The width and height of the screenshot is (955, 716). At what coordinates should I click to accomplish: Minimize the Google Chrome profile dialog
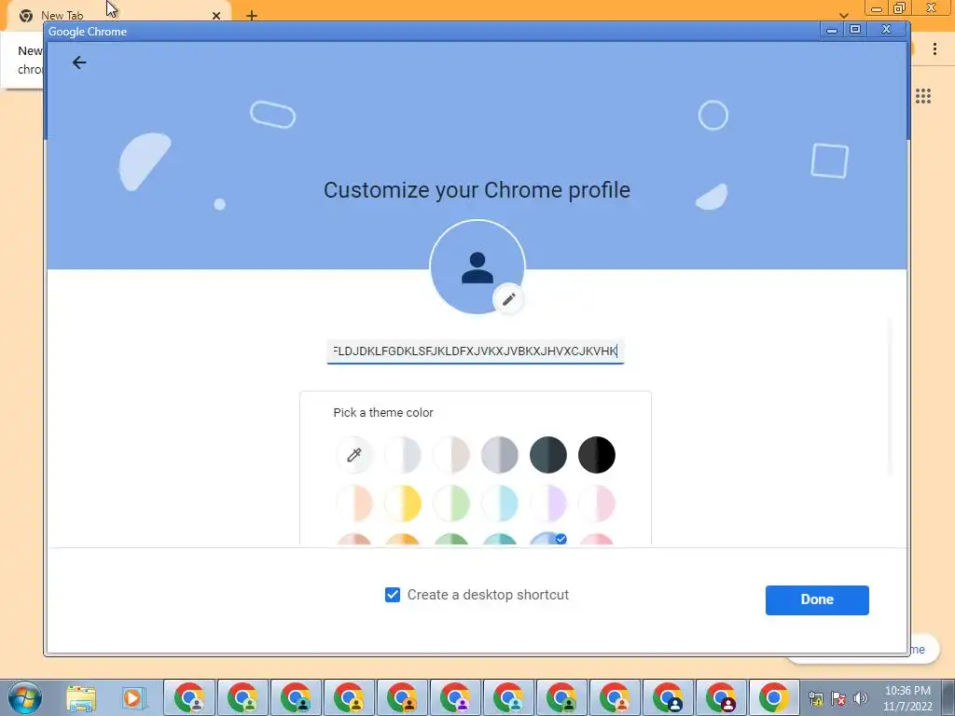click(831, 29)
